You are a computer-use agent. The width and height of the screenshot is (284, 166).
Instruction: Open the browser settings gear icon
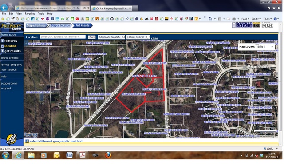tap(279, 8)
